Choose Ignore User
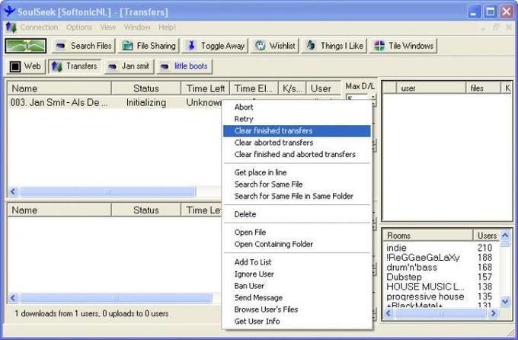The width and height of the screenshot is (518, 340). [x=296, y=274]
